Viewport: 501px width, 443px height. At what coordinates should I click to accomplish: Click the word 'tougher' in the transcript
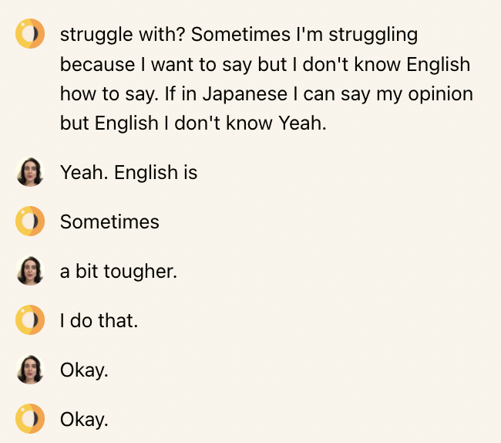pos(140,272)
